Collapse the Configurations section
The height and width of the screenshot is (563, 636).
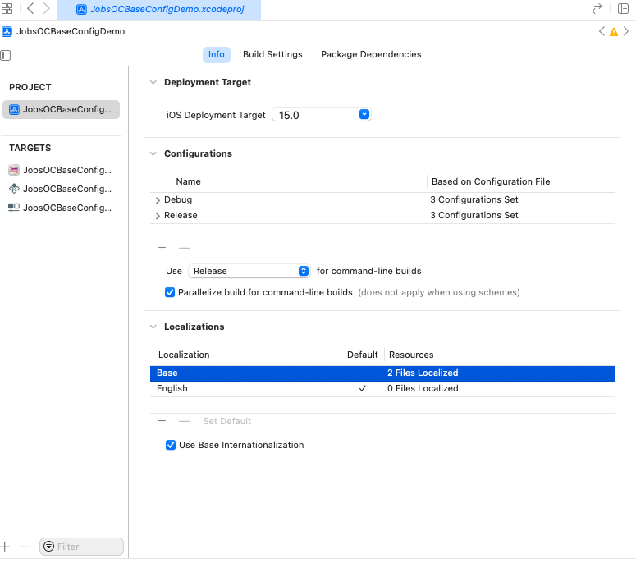153,153
